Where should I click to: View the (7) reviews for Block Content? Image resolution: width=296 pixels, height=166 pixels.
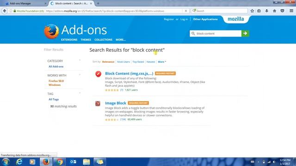(x=122, y=90)
